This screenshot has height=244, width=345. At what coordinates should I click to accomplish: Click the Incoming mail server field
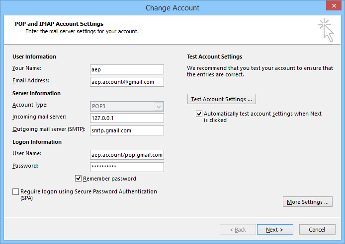point(127,118)
